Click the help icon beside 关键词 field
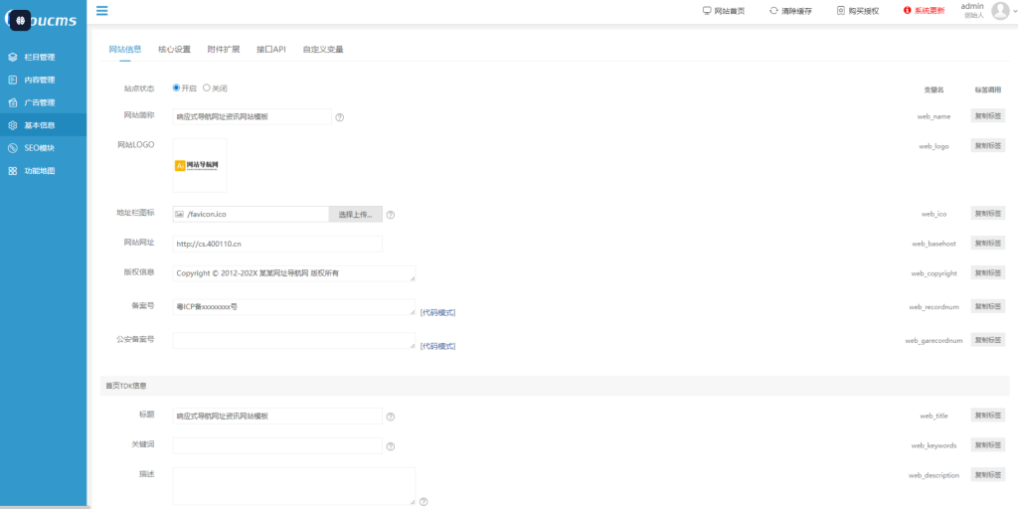Viewport: 1018px width, 509px height. (x=391, y=446)
